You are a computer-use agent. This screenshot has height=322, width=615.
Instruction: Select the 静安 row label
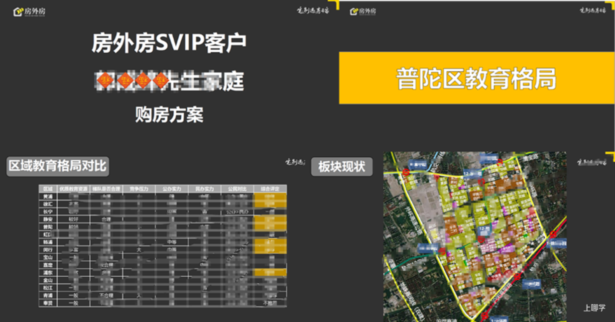point(48,219)
